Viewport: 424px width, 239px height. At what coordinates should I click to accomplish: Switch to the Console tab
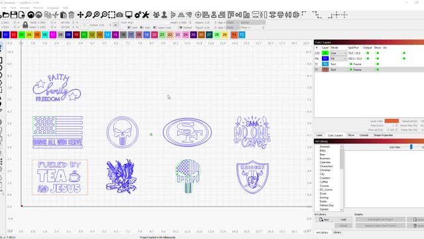click(x=364, y=135)
